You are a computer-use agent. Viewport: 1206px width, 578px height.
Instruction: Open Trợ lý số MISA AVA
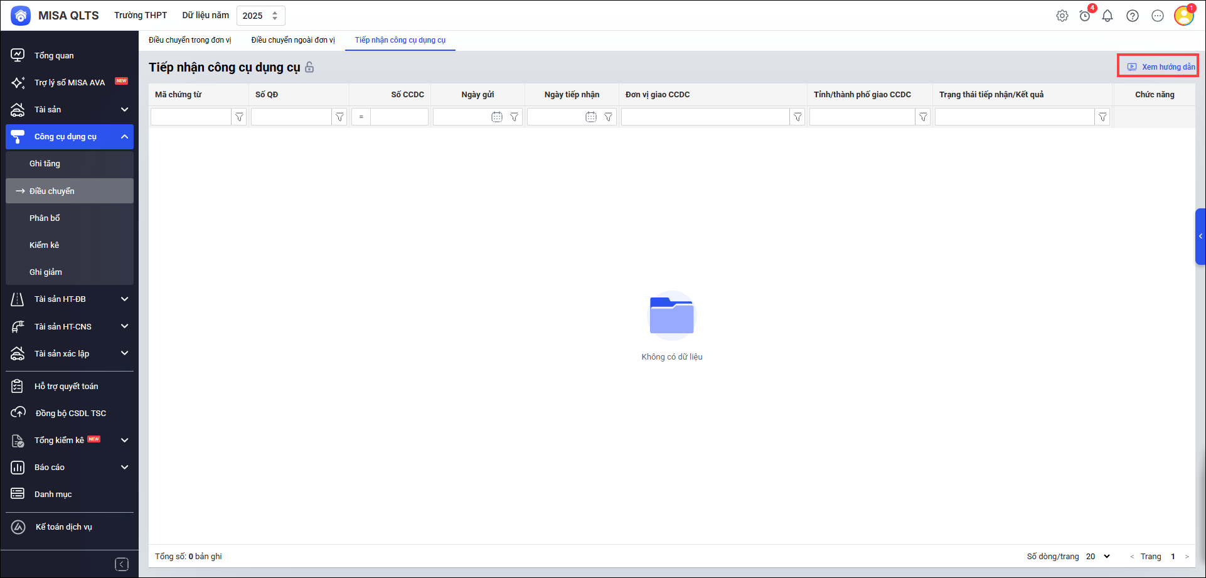[x=70, y=82]
